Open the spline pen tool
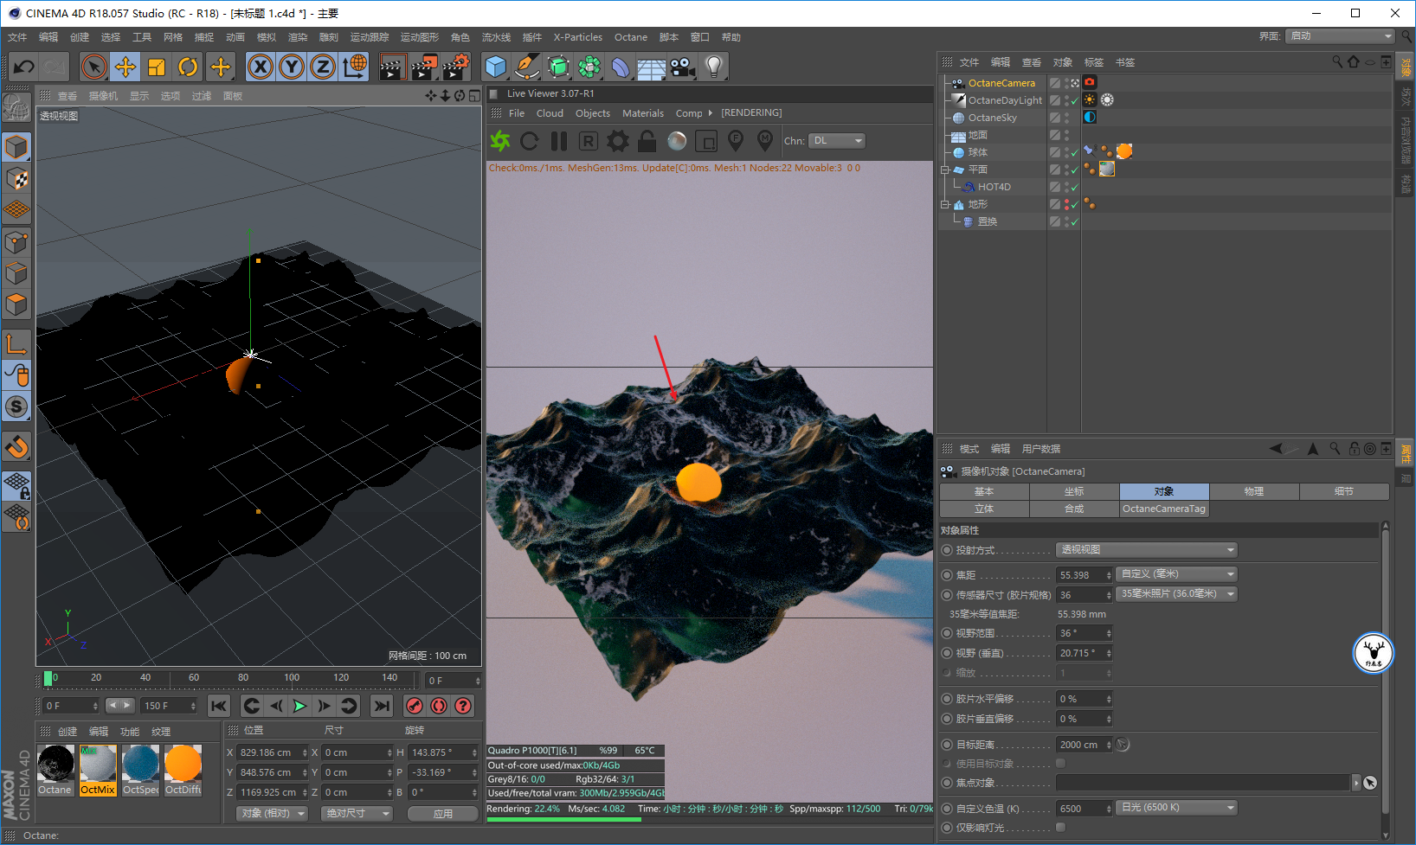 point(527,67)
